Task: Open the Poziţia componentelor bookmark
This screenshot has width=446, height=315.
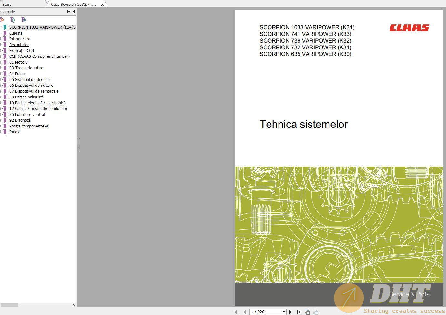Action: coord(29,126)
